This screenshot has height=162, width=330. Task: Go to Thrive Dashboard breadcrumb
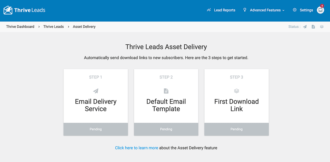[20, 27]
